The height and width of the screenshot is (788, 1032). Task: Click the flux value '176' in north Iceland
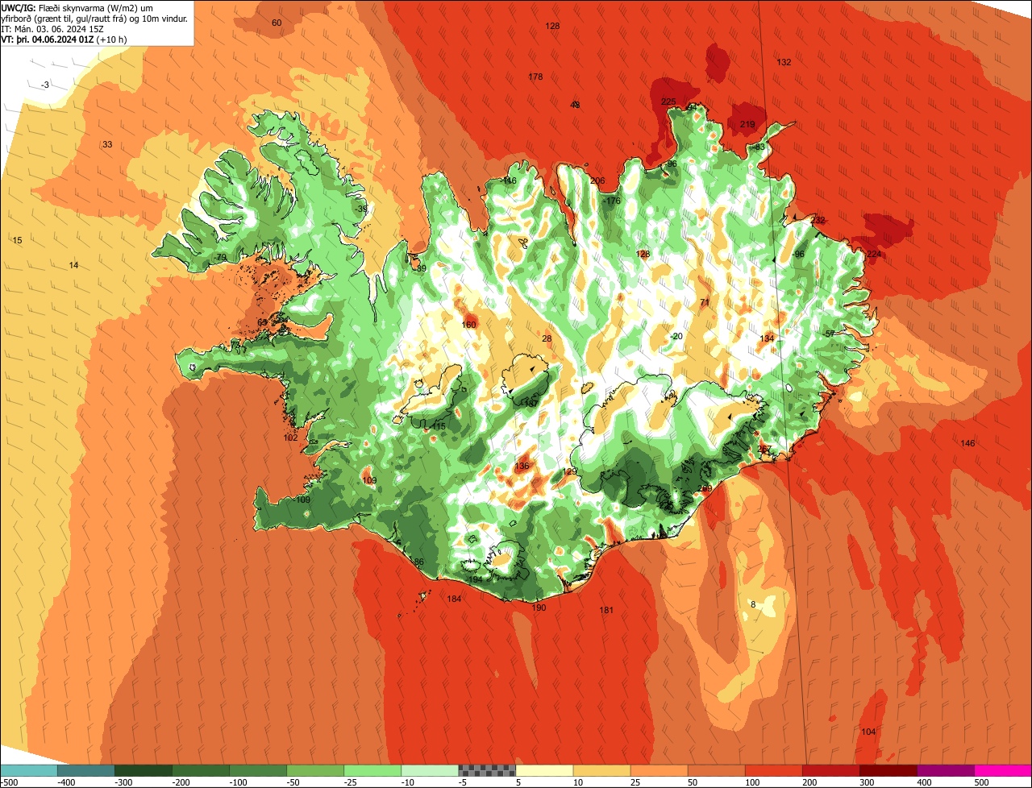point(614,201)
